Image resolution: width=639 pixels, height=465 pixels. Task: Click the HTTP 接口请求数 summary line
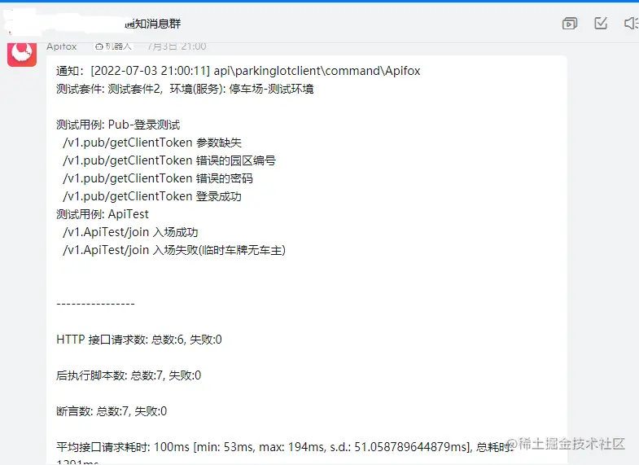(139, 340)
